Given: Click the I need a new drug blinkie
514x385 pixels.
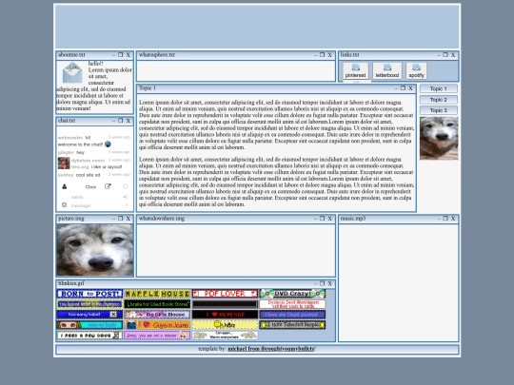Looking at the screenshot, I should tap(89, 336).
